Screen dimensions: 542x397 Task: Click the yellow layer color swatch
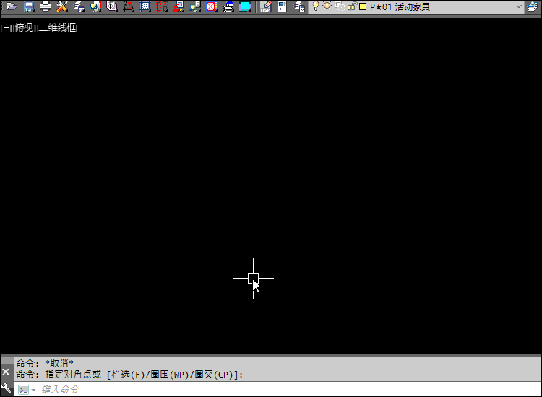pyautogui.click(x=363, y=6)
